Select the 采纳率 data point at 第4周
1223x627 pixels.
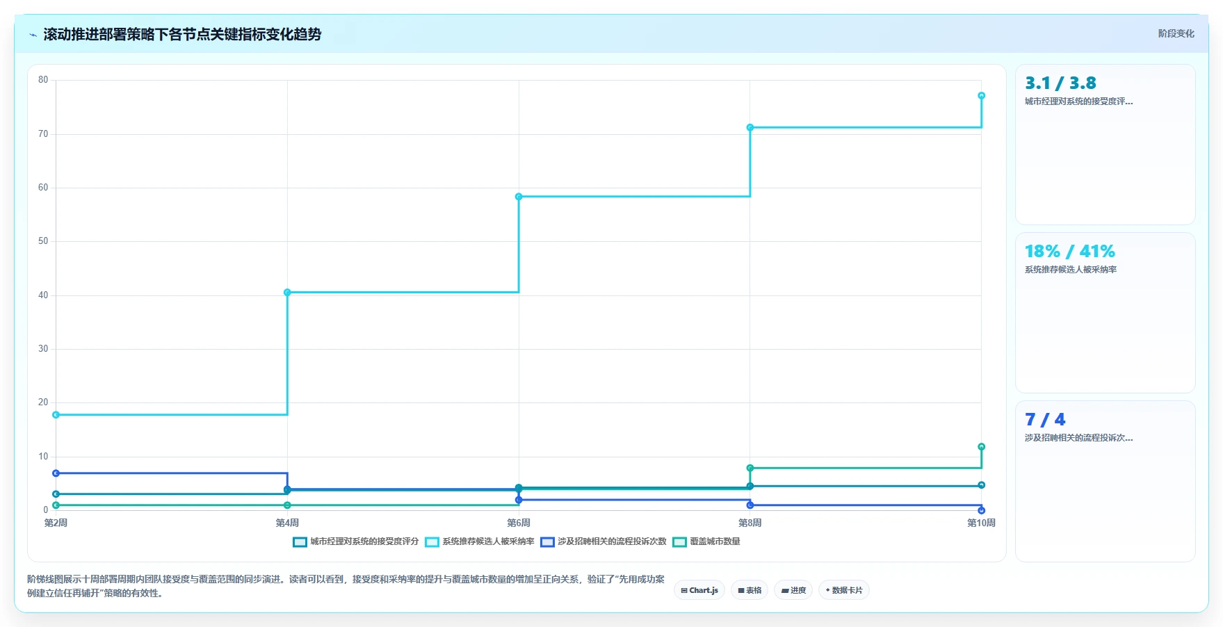(x=287, y=293)
